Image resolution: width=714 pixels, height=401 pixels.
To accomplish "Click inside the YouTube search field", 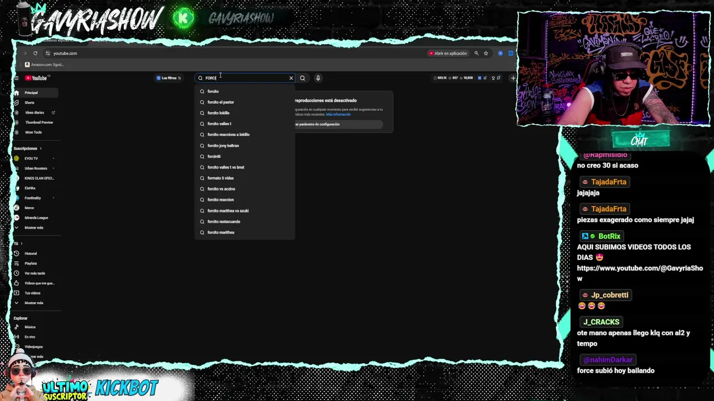I will click(245, 78).
